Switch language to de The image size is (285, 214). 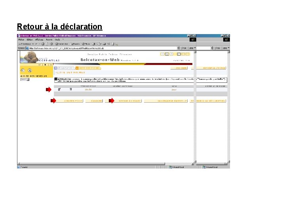click(x=51, y=65)
